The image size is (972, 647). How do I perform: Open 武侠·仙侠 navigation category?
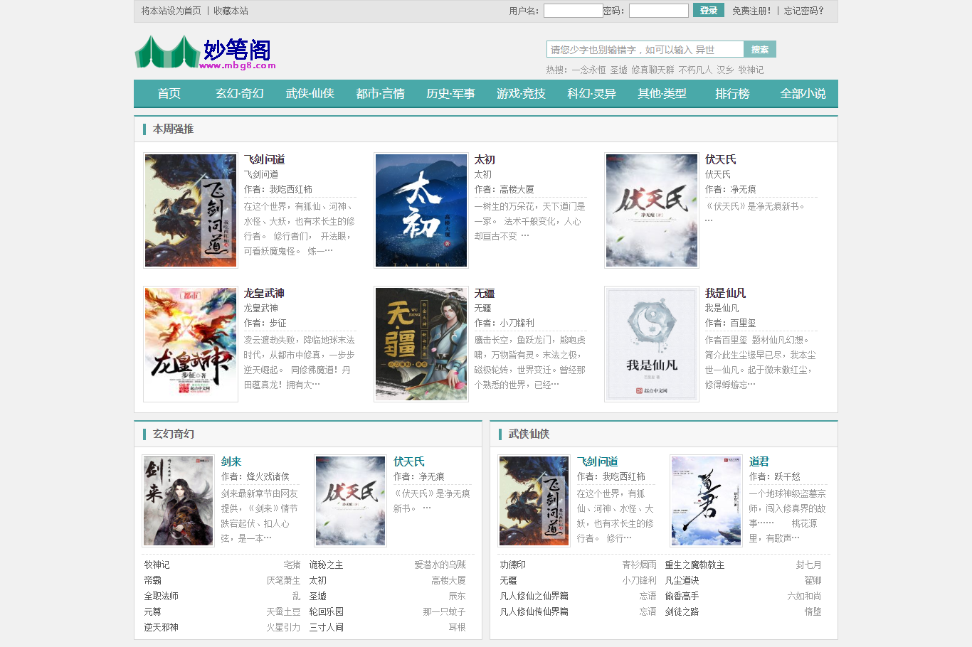click(310, 94)
